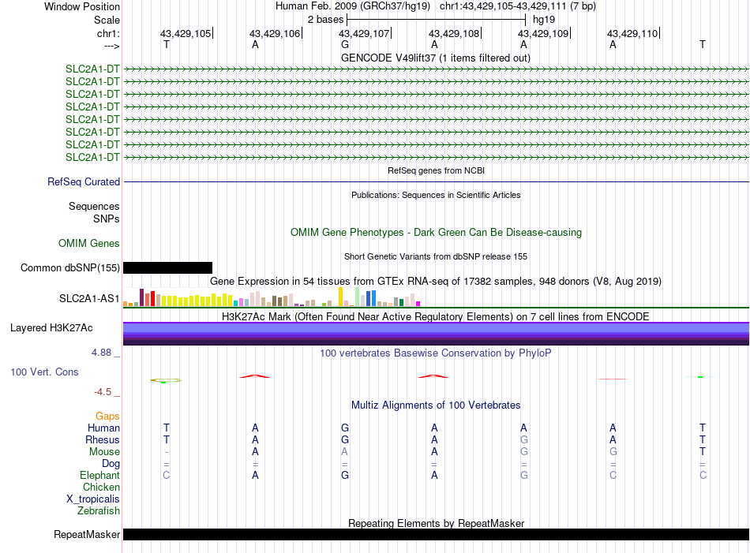Image resolution: width=750 pixels, height=553 pixels.
Task: Click the Gaps row label
Action: tap(107, 417)
